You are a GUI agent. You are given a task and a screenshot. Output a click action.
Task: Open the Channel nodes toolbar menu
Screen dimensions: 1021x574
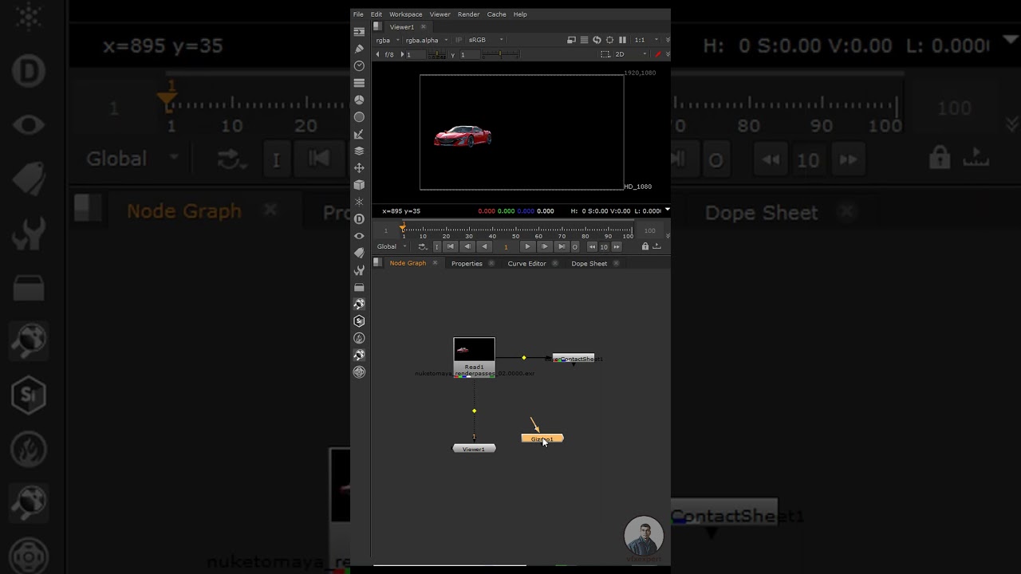point(359,83)
